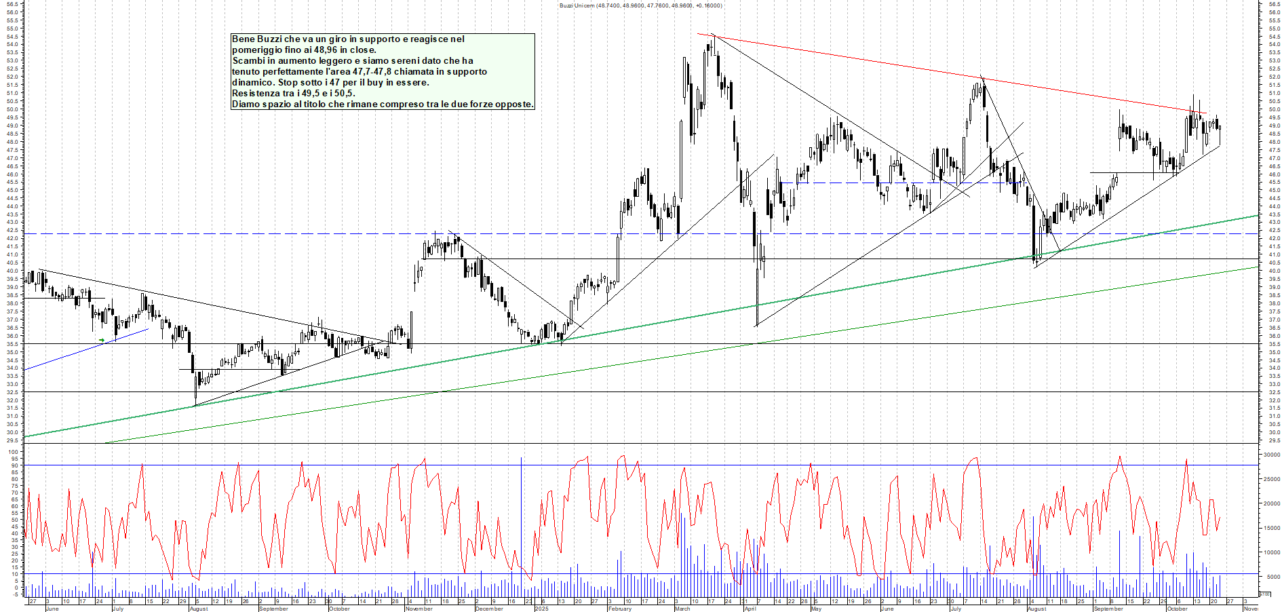Click the April label on date axis
The width and height of the screenshot is (1282, 612).
coord(750,609)
